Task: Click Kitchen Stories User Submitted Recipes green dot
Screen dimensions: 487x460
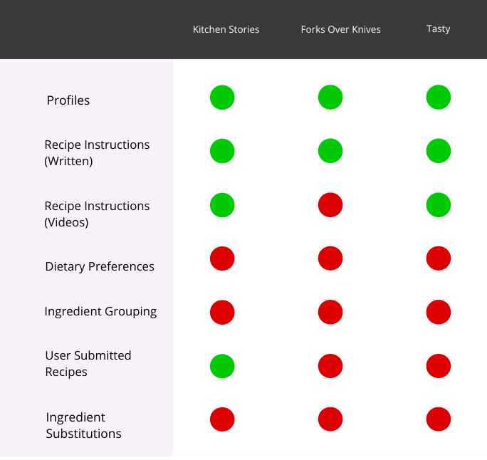Action: pyautogui.click(x=222, y=366)
